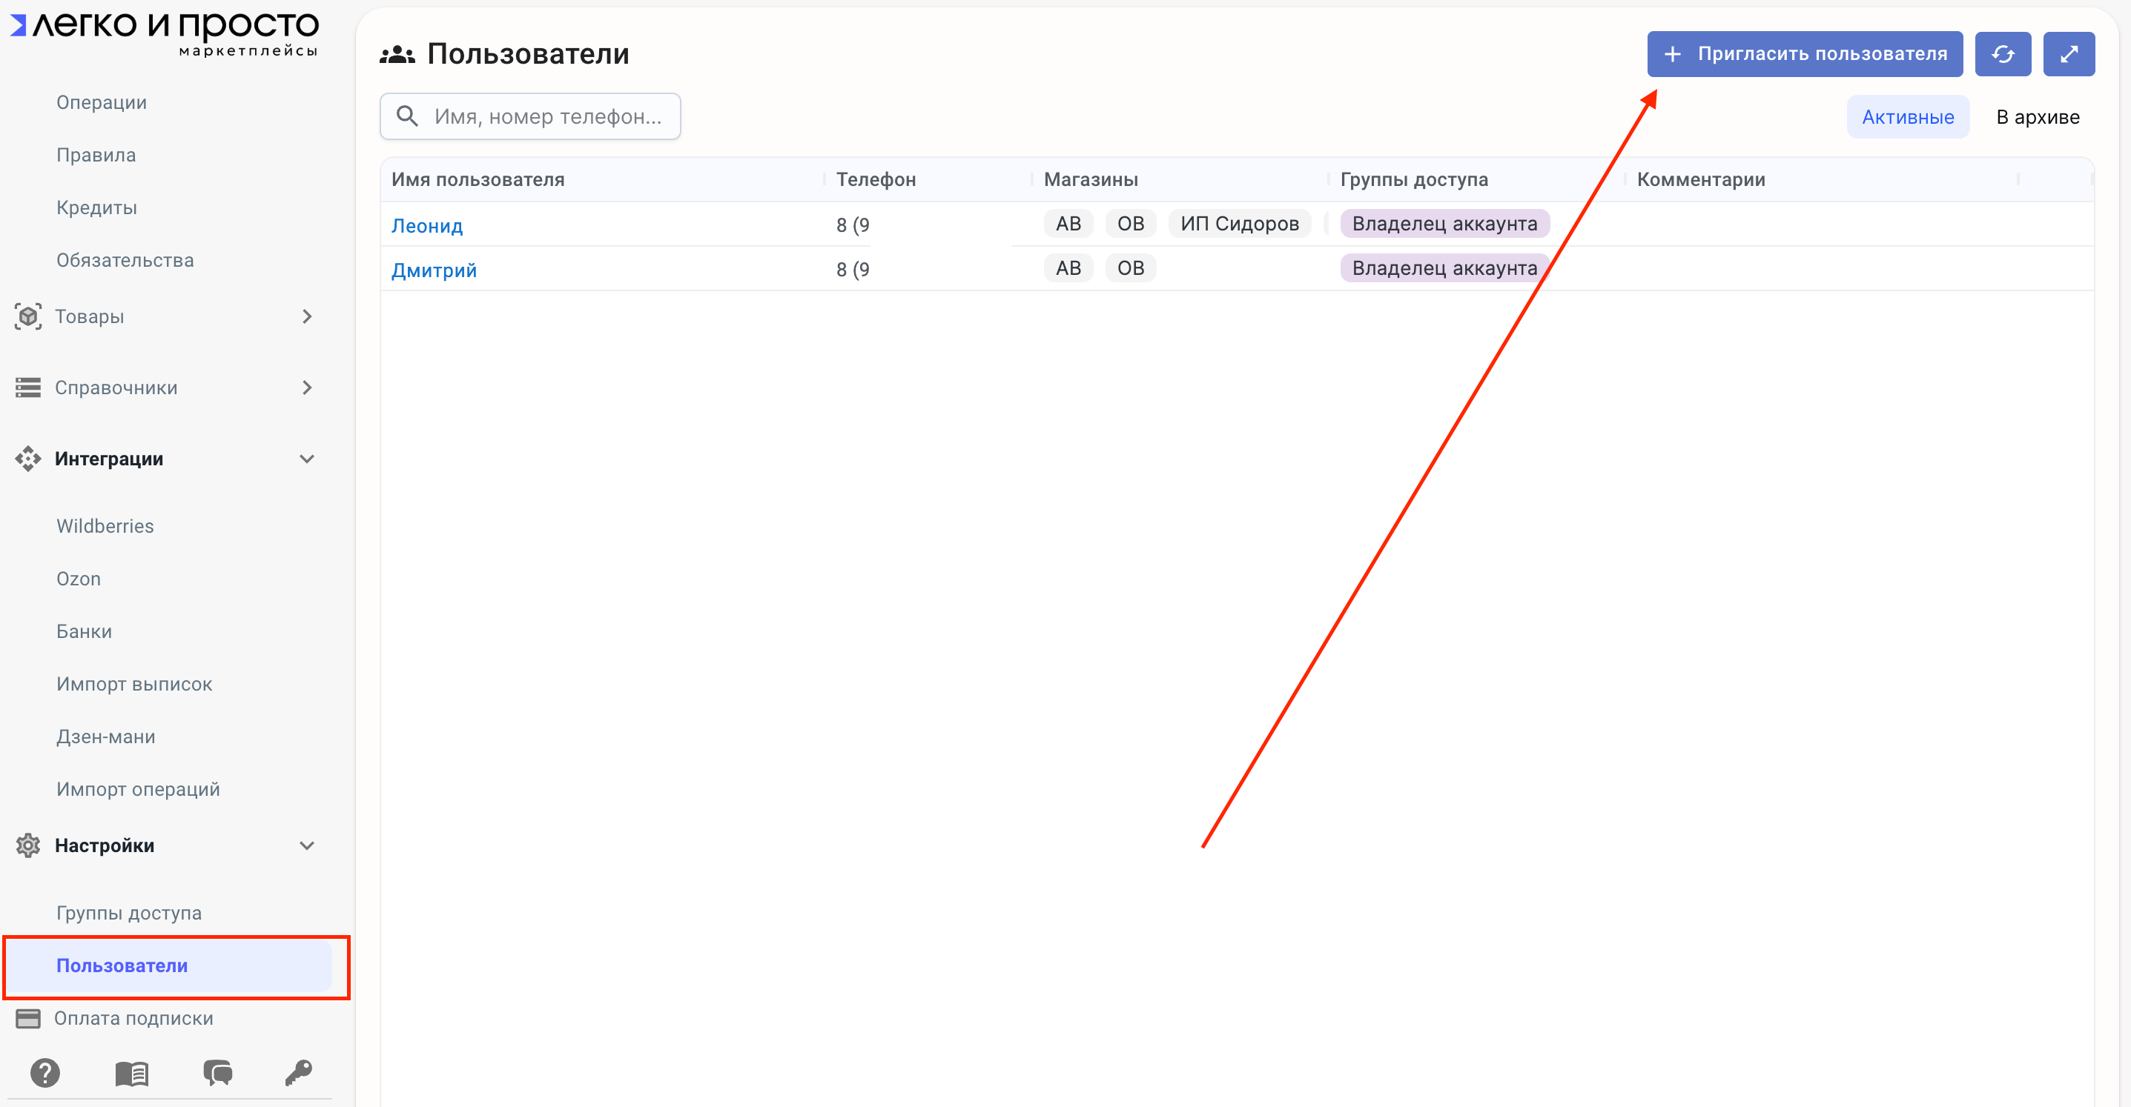Viewport: 2131px width, 1107px height.
Task: Open the knowledge base book icon
Action: point(131,1073)
